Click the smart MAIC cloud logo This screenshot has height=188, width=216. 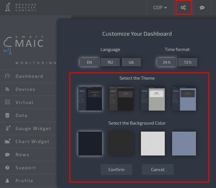[x=24, y=45]
